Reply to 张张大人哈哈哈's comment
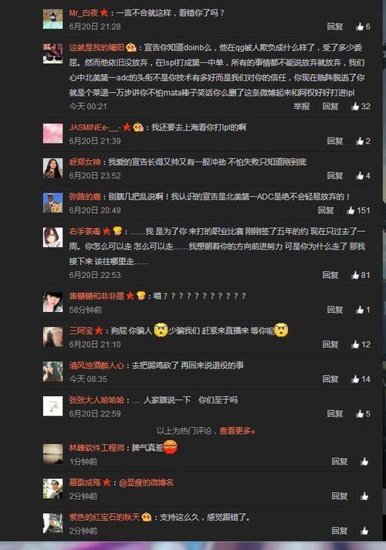 [334, 413]
